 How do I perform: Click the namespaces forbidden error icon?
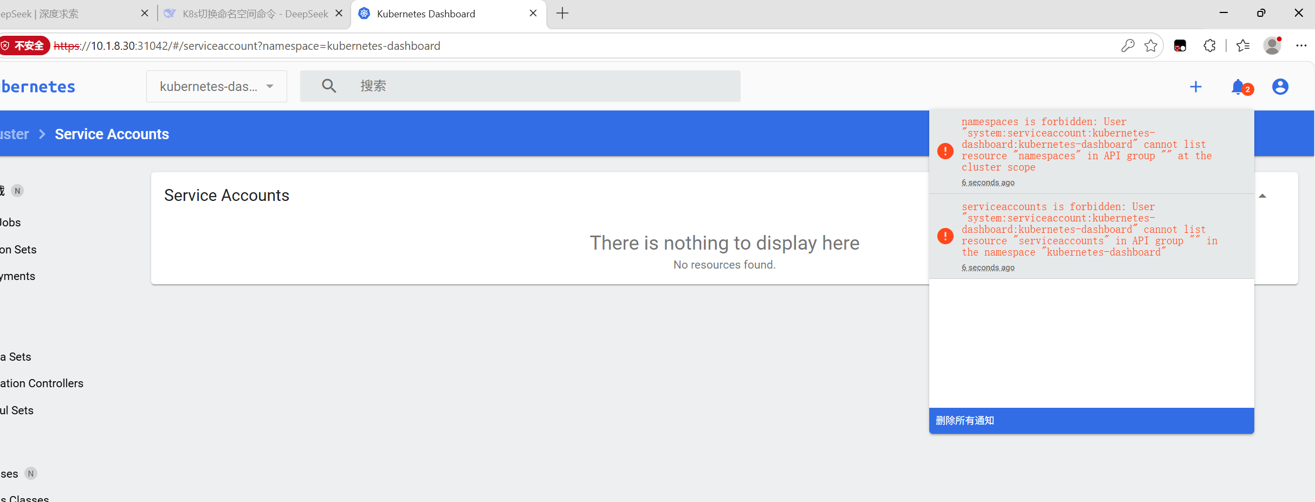[945, 151]
